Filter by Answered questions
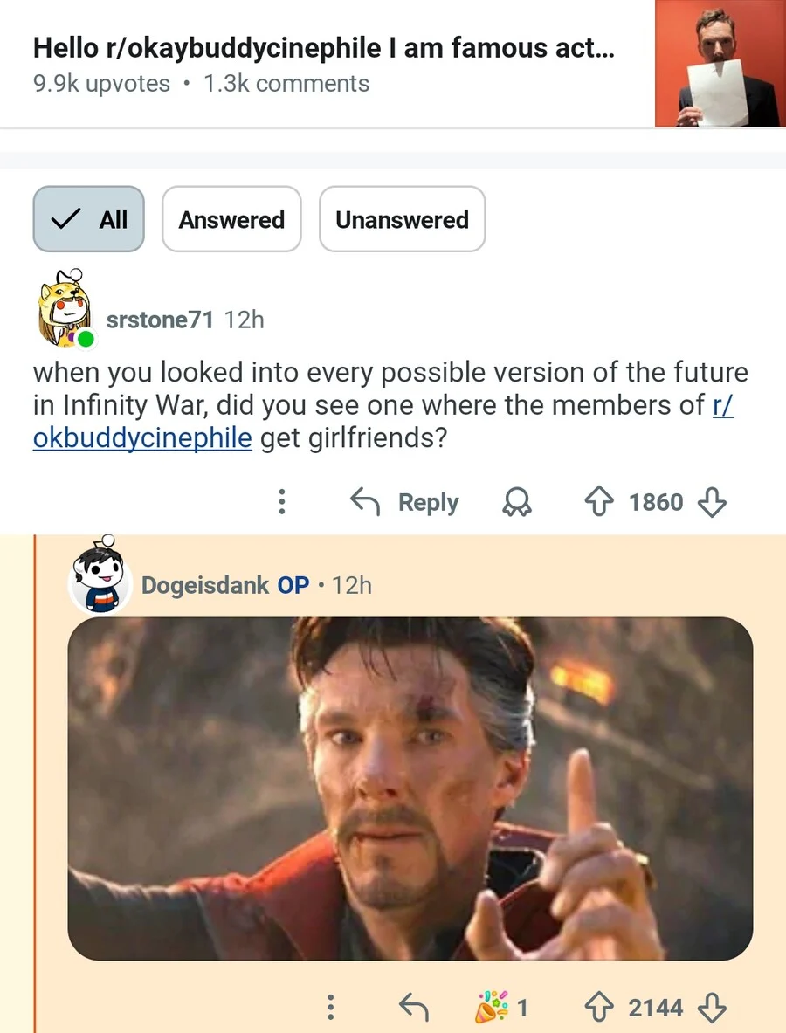The image size is (786, 1033). (x=231, y=219)
